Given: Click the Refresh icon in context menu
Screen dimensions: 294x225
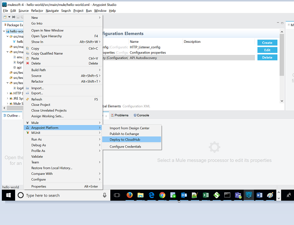Looking at the screenshot, I should tap(28, 99).
